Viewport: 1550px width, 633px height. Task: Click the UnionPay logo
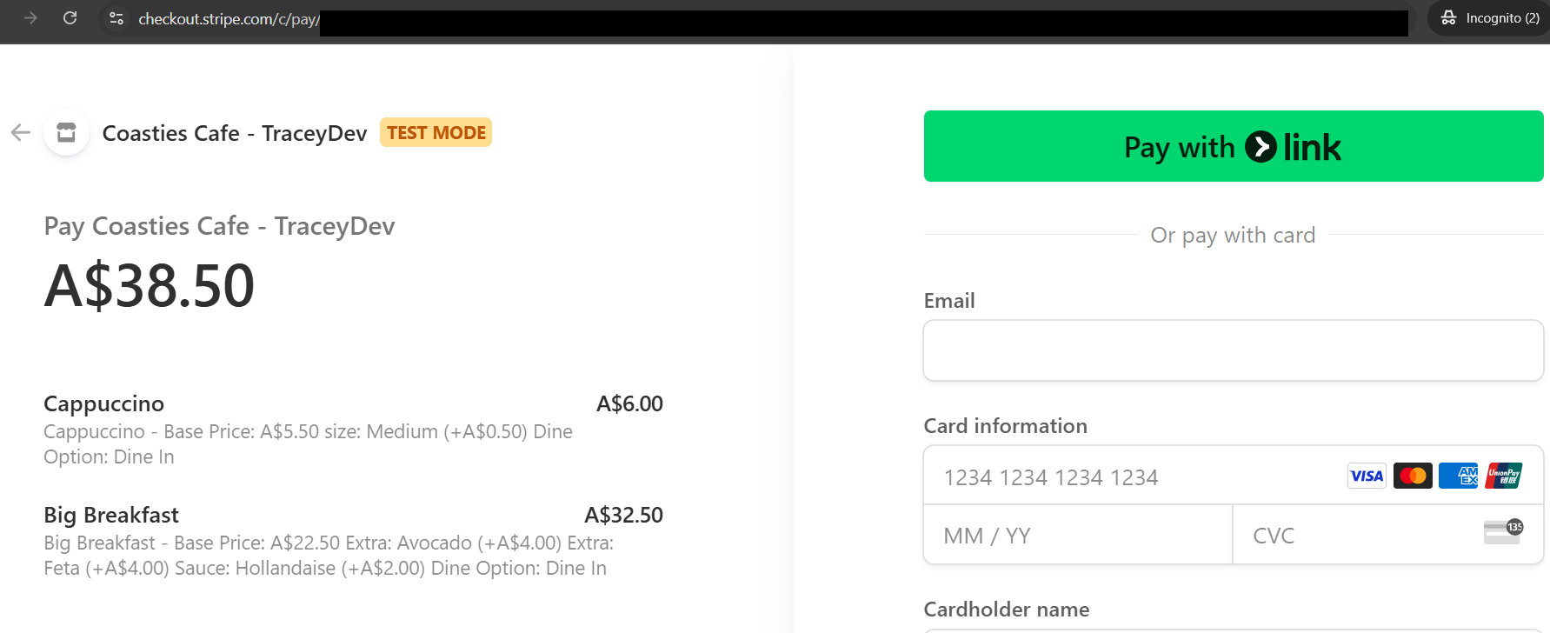tap(1503, 476)
